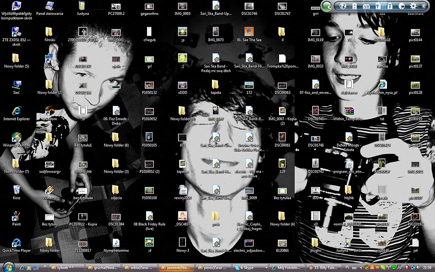Open the volume speaker icon in system tray
Screen dimensions: 435x272
418,267
